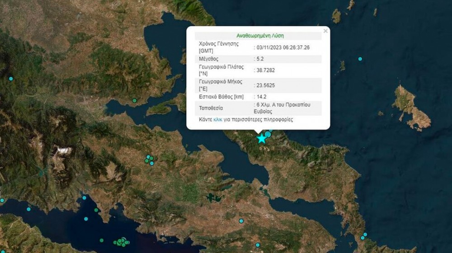Click the magnitude value 5.2

tap(260, 59)
